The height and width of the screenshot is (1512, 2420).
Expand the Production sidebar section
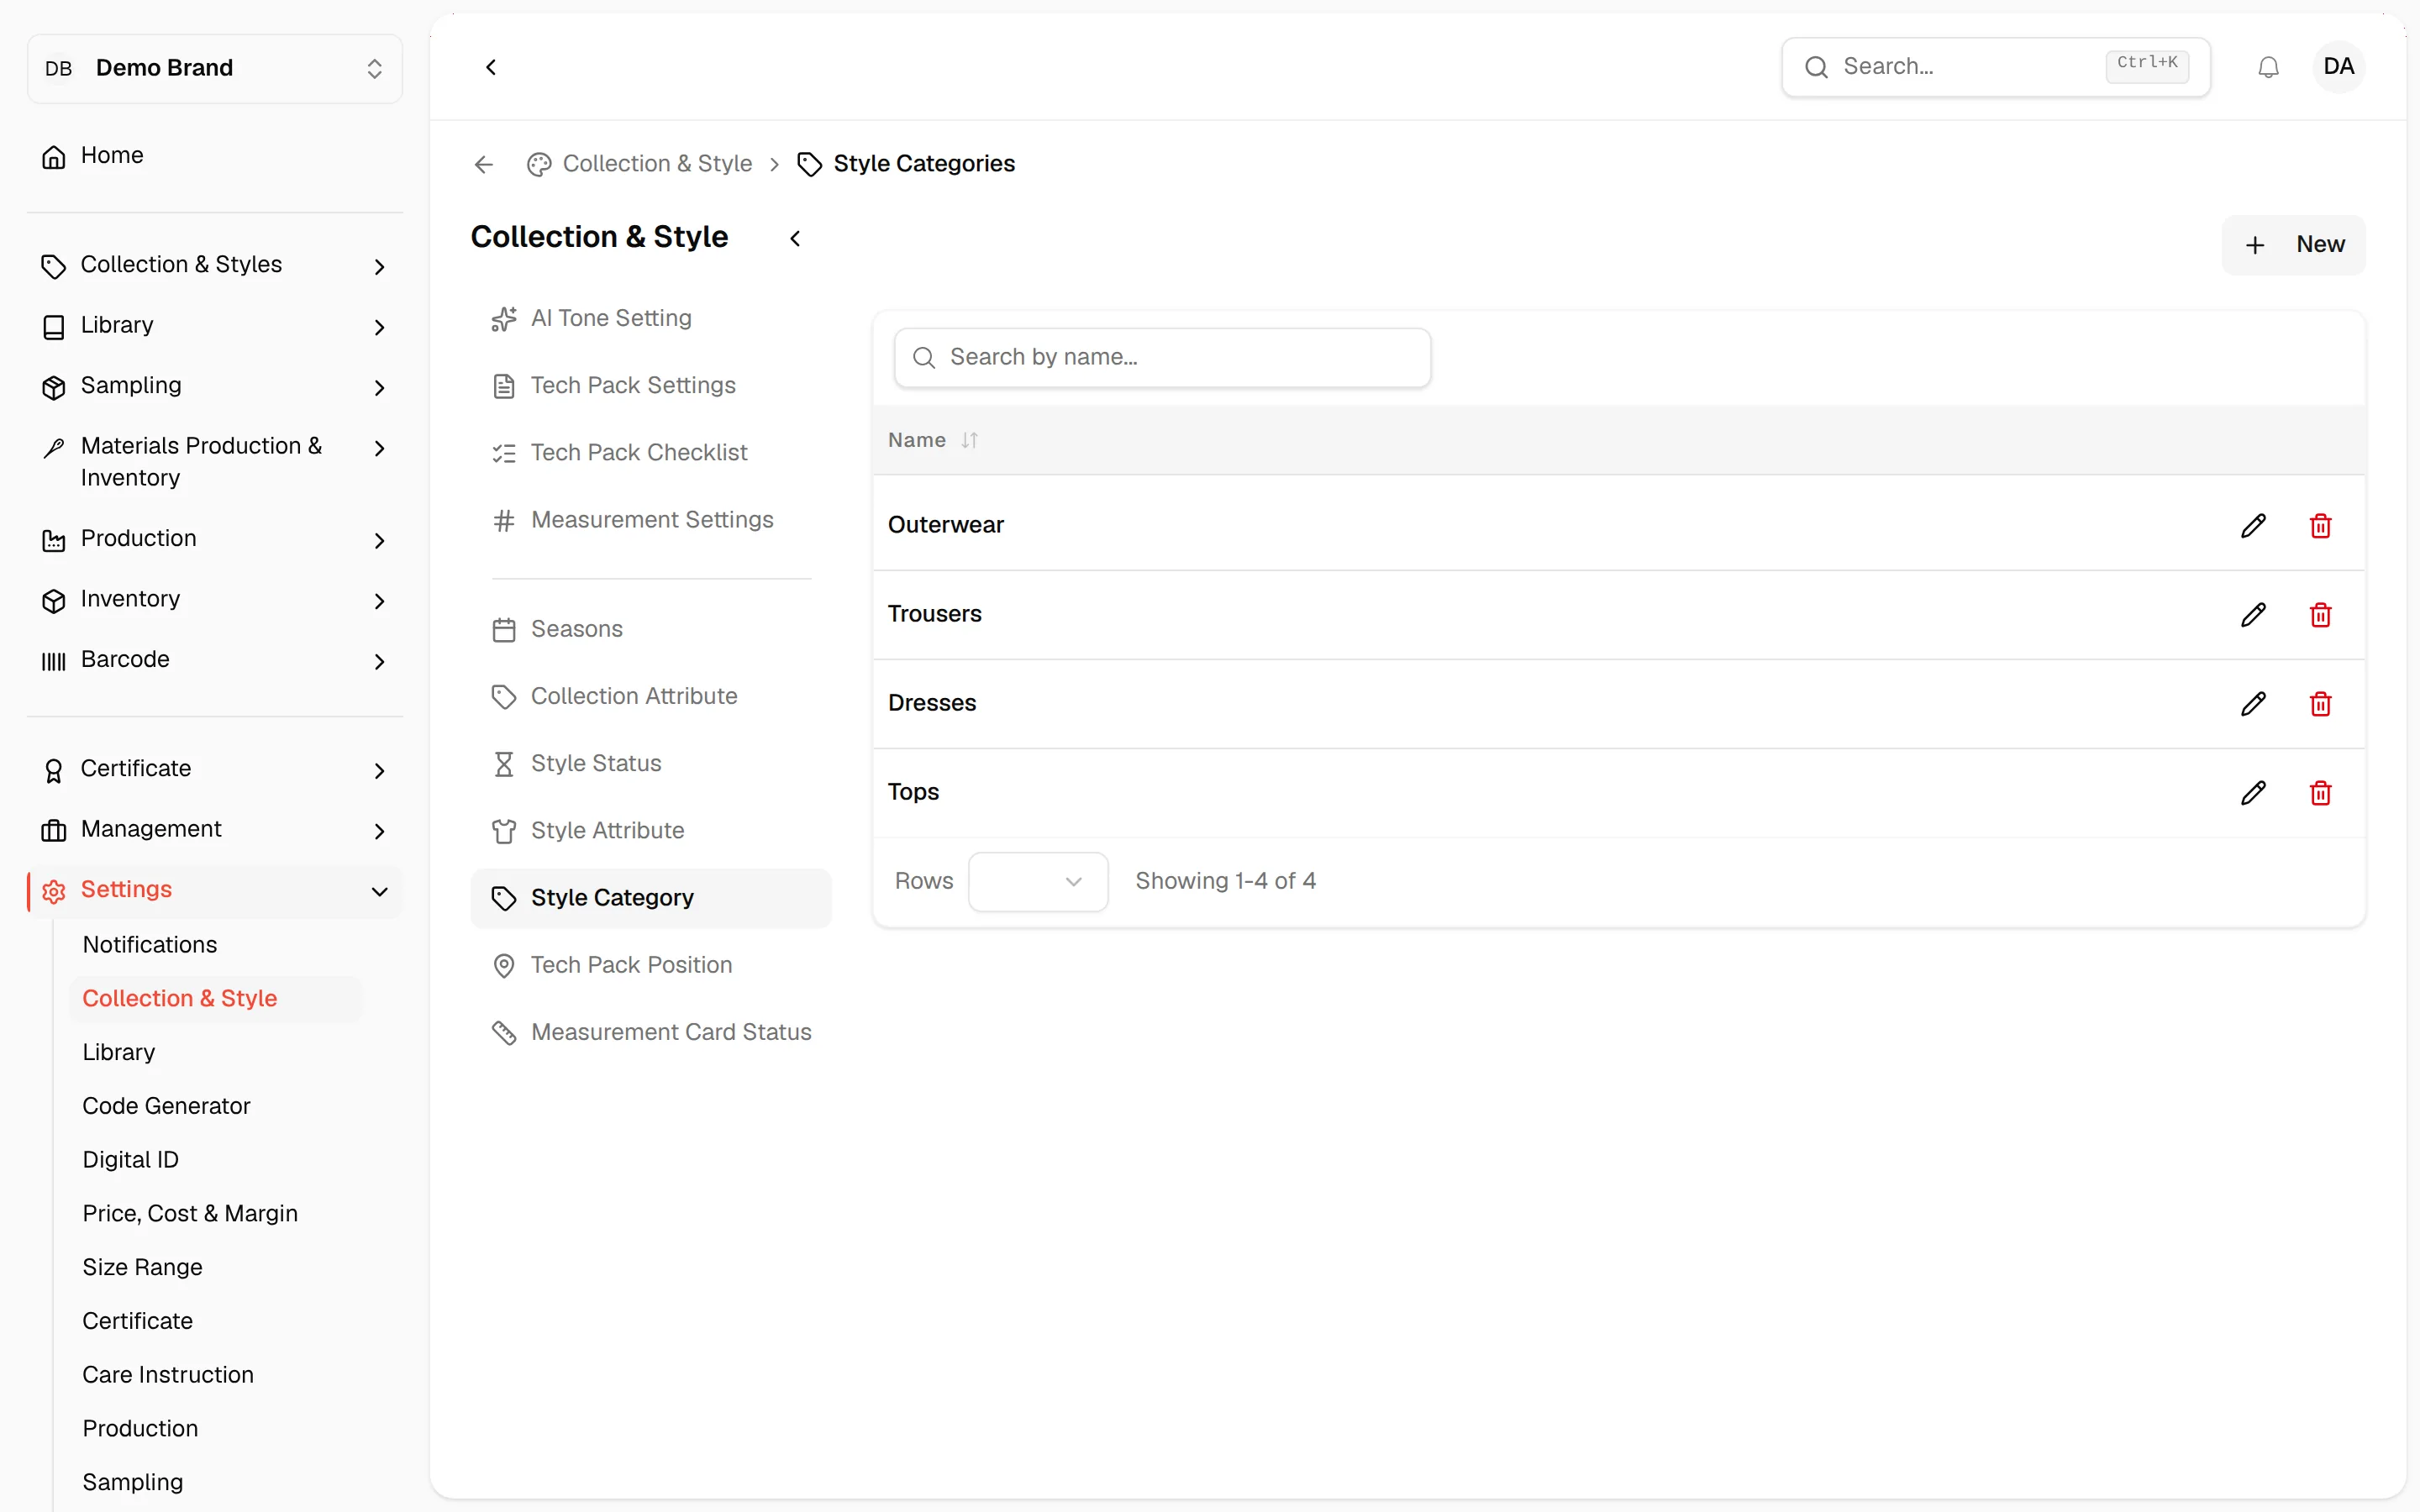click(x=379, y=540)
